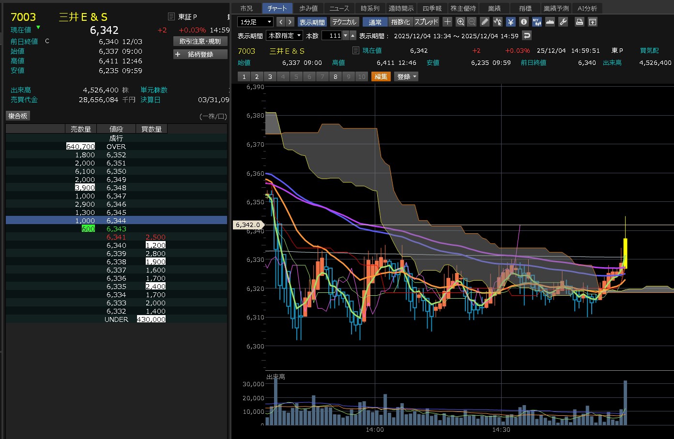Toggle the 指数化 index scale mode
674x439 pixels.
point(400,22)
